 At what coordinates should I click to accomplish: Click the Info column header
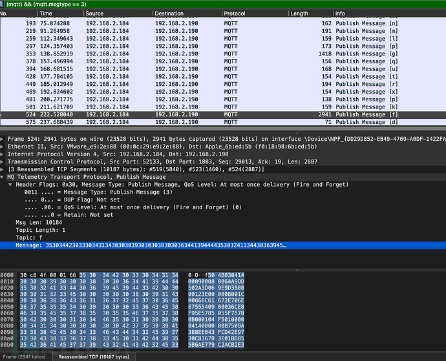(390, 14)
